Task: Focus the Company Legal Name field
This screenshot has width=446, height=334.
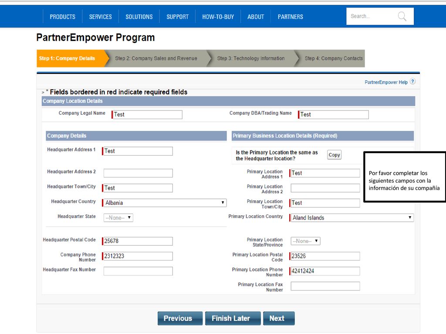Action: tap(147, 114)
